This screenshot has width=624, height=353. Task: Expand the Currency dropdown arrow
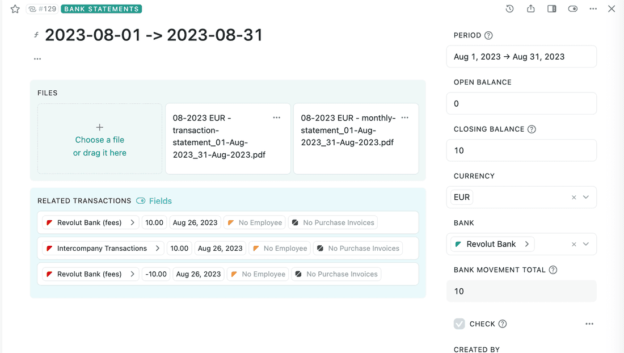pos(586,197)
